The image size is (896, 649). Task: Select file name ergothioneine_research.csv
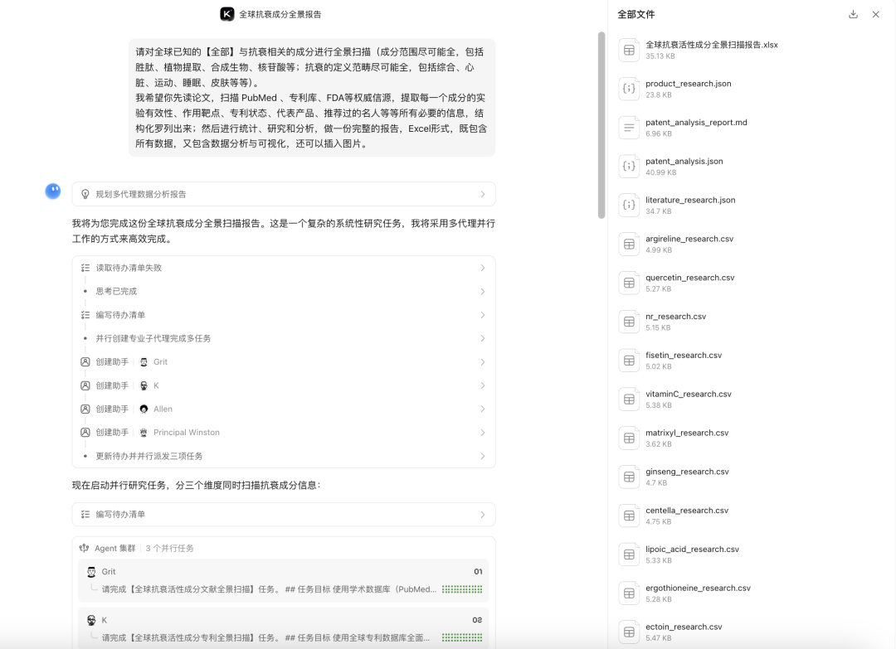point(698,588)
